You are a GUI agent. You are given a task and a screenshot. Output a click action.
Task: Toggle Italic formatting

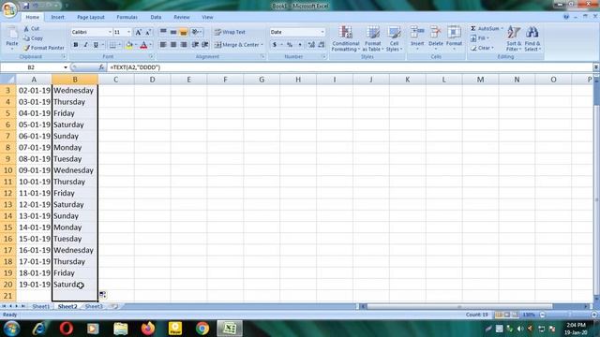pos(85,45)
